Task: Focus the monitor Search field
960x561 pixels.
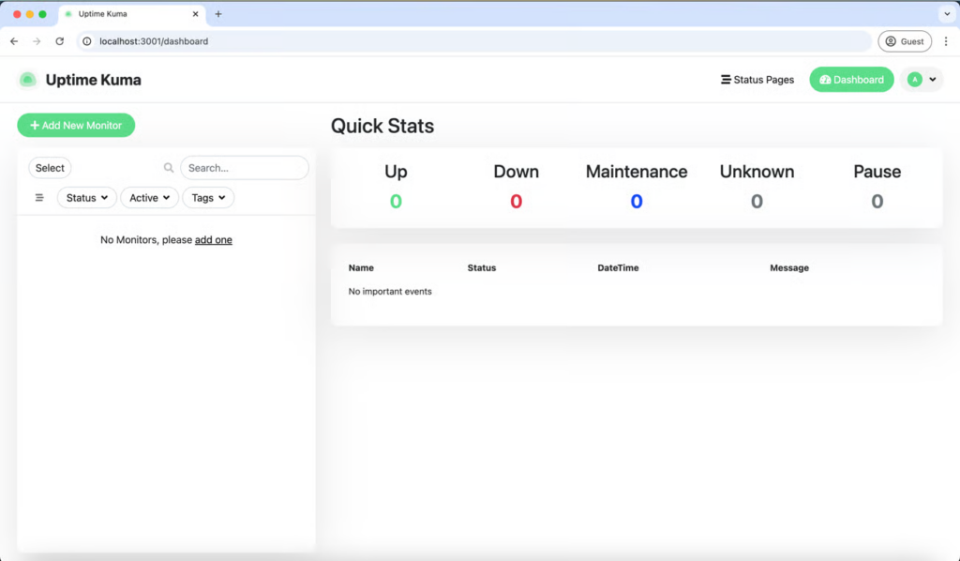Action: click(245, 168)
